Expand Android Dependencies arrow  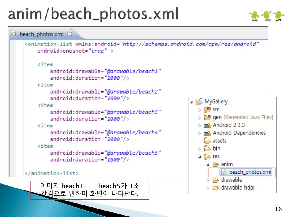(x=200, y=134)
